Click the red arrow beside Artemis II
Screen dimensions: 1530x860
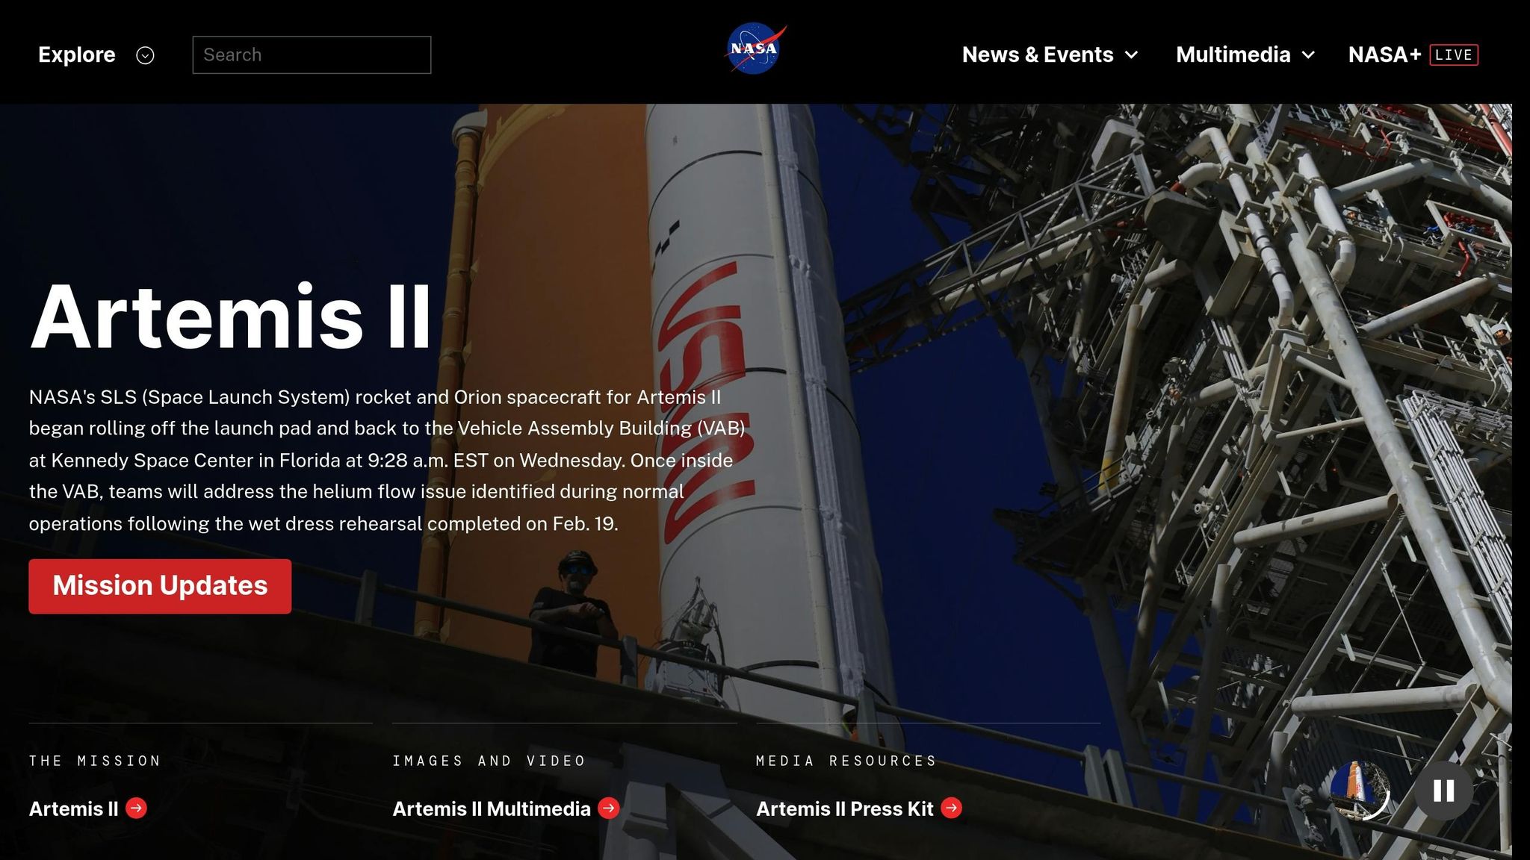135,808
